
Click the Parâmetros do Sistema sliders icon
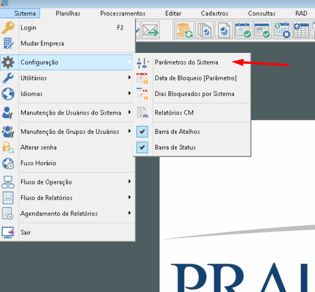click(143, 63)
